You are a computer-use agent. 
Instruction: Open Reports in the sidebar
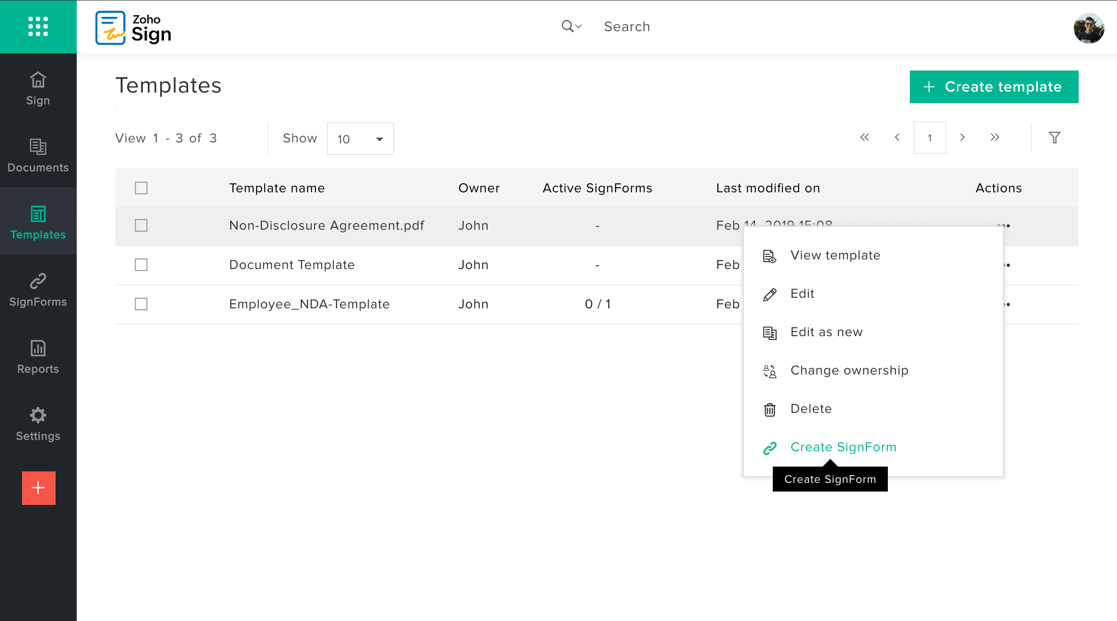[x=38, y=357]
